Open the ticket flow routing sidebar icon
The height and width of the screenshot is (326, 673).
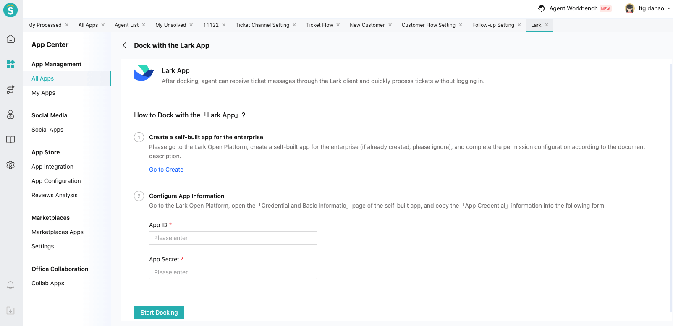point(11,89)
